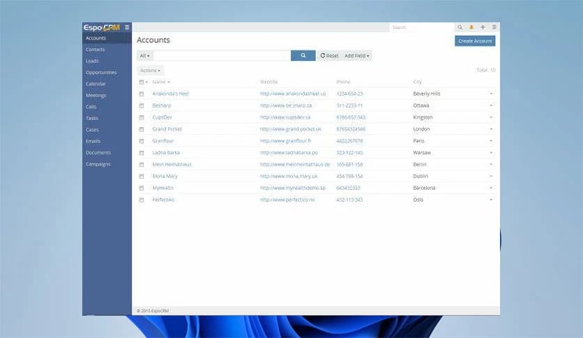
Task: Open notifications bell icon
Action: [x=471, y=27]
